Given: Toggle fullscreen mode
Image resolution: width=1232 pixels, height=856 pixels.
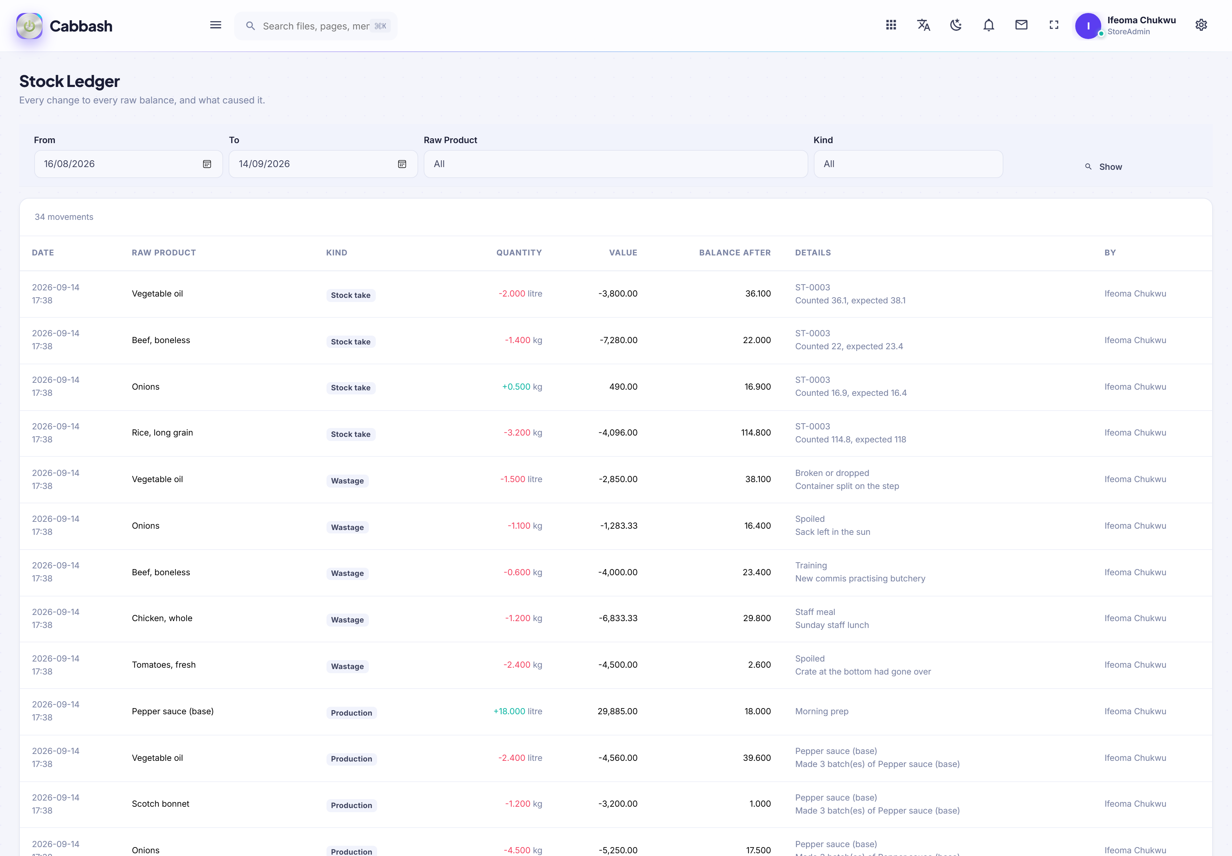Looking at the screenshot, I should tap(1054, 25).
